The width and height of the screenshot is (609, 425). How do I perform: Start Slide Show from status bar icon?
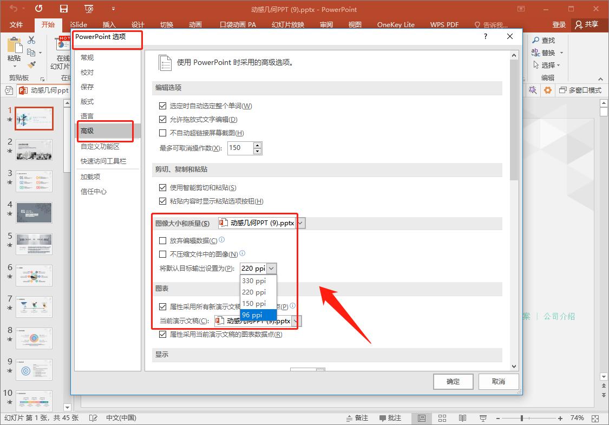pyautogui.click(x=483, y=418)
